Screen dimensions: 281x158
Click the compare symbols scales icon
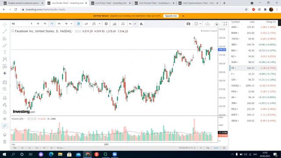coord(123,24)
